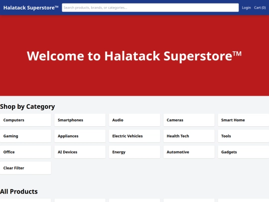This screenshot has height=202, width=269.
Task: Open the Gadgets category
Action: [x=244, y=152]
